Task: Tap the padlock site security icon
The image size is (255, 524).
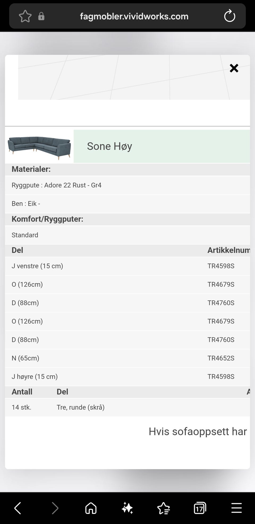Action: (x=41, y=16)
